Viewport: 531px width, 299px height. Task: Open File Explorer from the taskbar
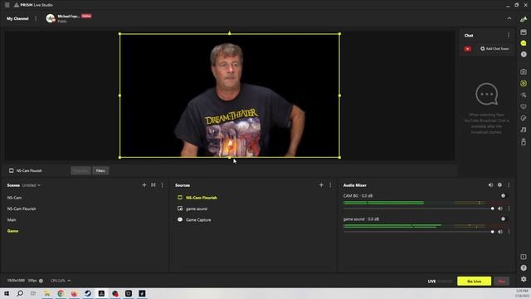47,293
